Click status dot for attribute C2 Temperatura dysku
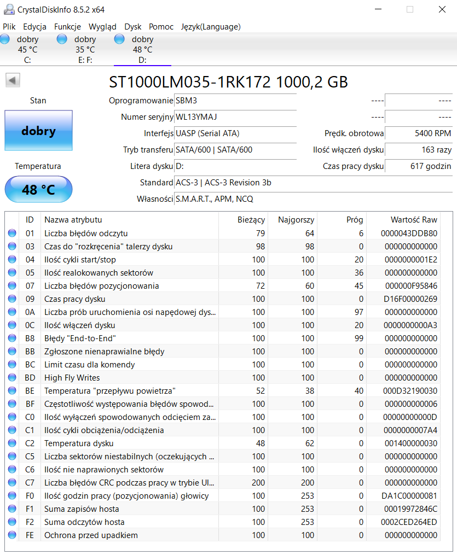The width and height of the screenshot is (457, 555). click(12, 443)
